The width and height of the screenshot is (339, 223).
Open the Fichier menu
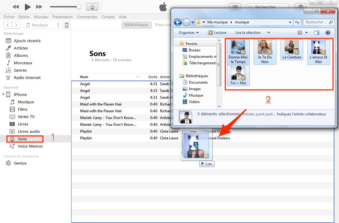pos(9,17)
